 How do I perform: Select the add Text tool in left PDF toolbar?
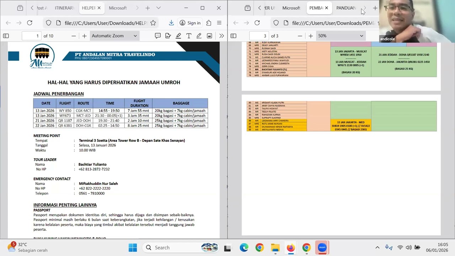tap(189, 36)
